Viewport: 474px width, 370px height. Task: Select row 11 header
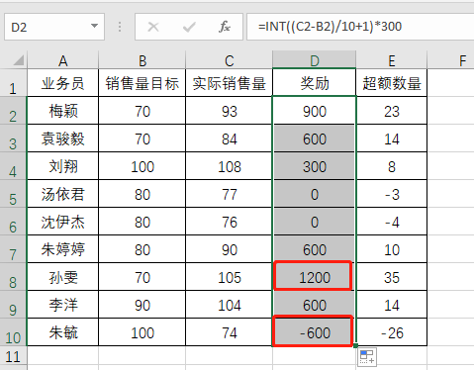tap(13, 355)
